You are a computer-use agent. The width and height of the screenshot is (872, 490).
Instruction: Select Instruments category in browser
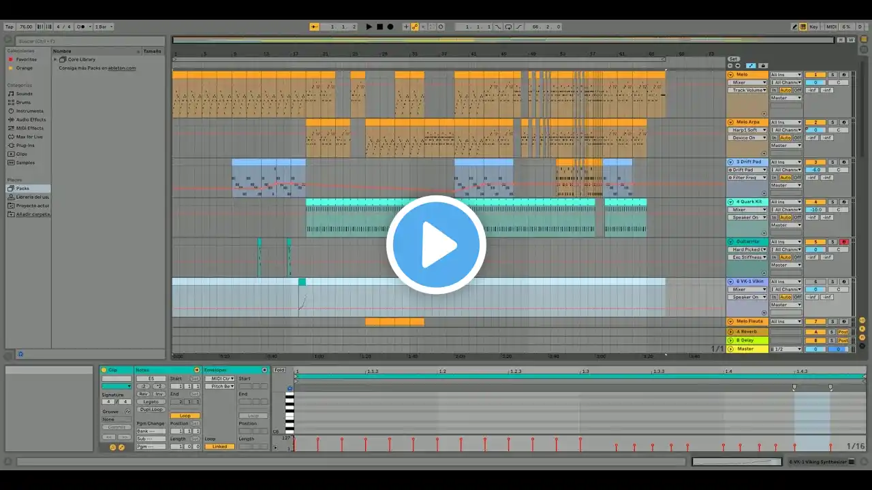pos(30,111)
